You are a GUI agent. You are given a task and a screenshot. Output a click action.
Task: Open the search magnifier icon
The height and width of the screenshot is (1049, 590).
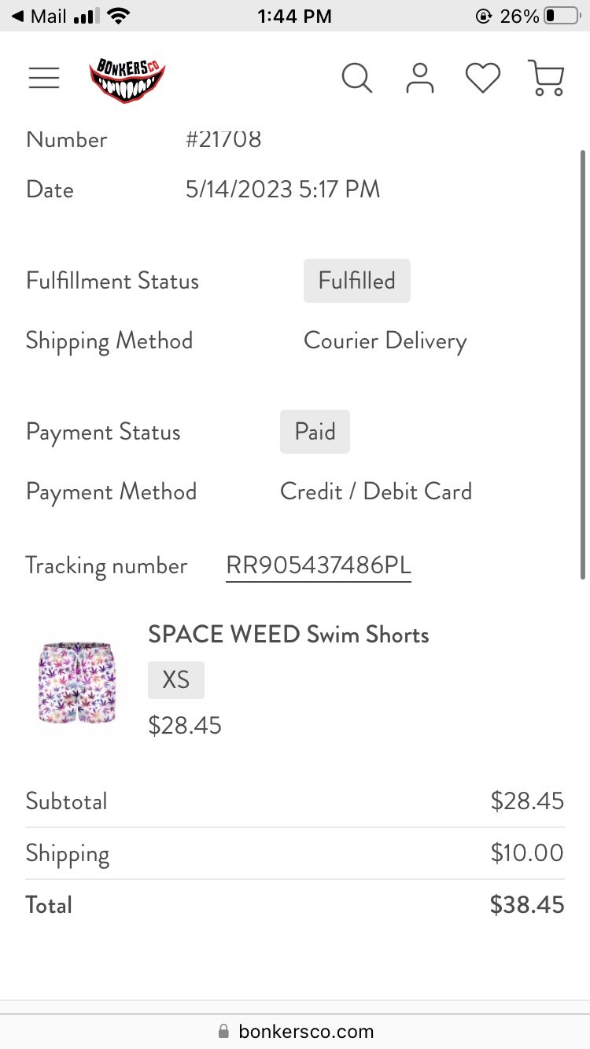(356, 78)
